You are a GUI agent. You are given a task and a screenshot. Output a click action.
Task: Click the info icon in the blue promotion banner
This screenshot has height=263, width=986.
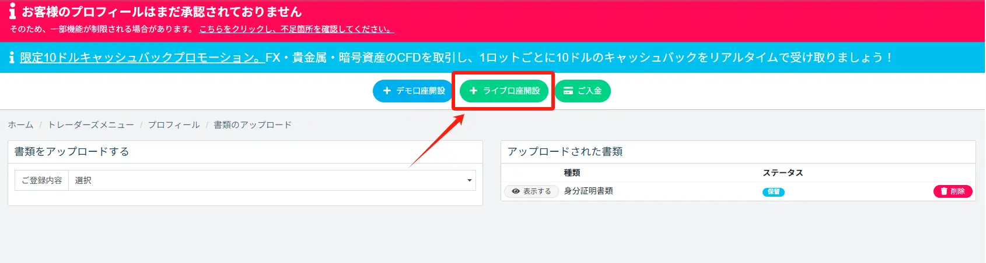click(12, 58)
